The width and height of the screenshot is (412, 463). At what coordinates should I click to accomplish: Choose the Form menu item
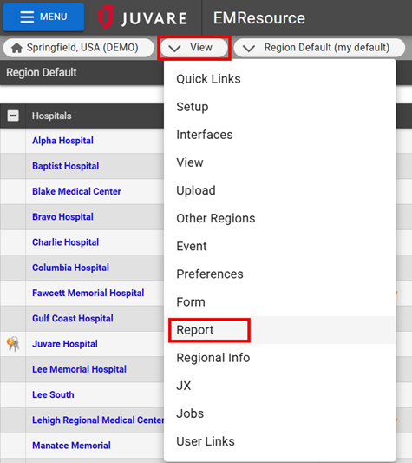(279, 302)
